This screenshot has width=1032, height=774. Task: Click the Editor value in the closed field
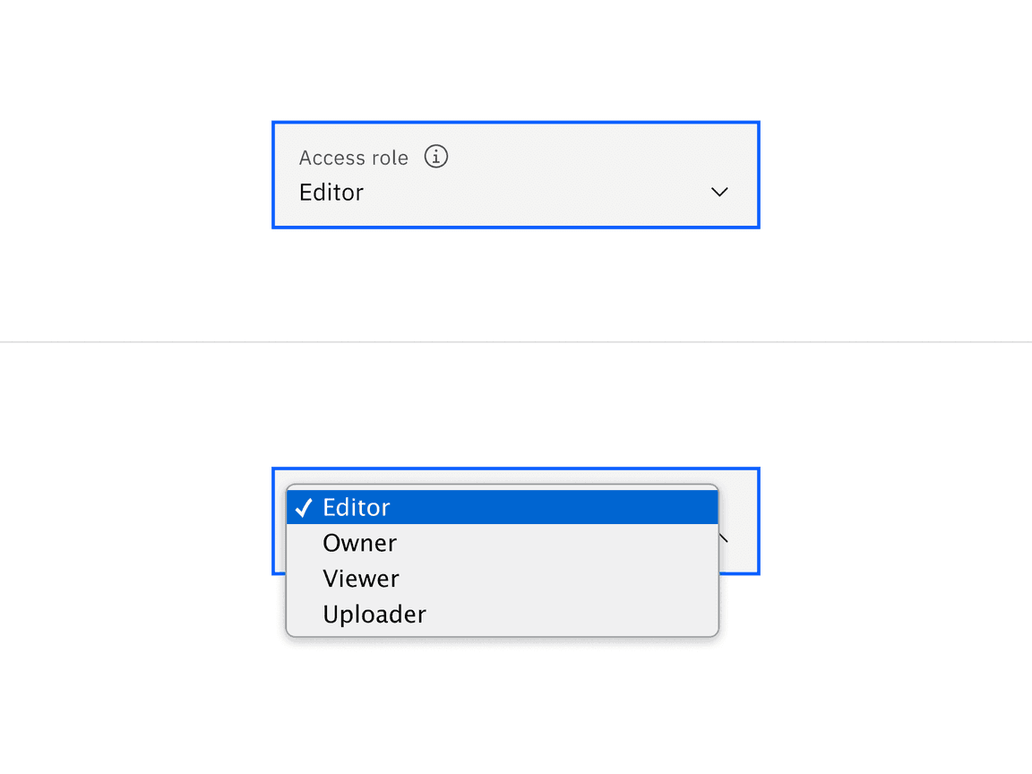331,192
